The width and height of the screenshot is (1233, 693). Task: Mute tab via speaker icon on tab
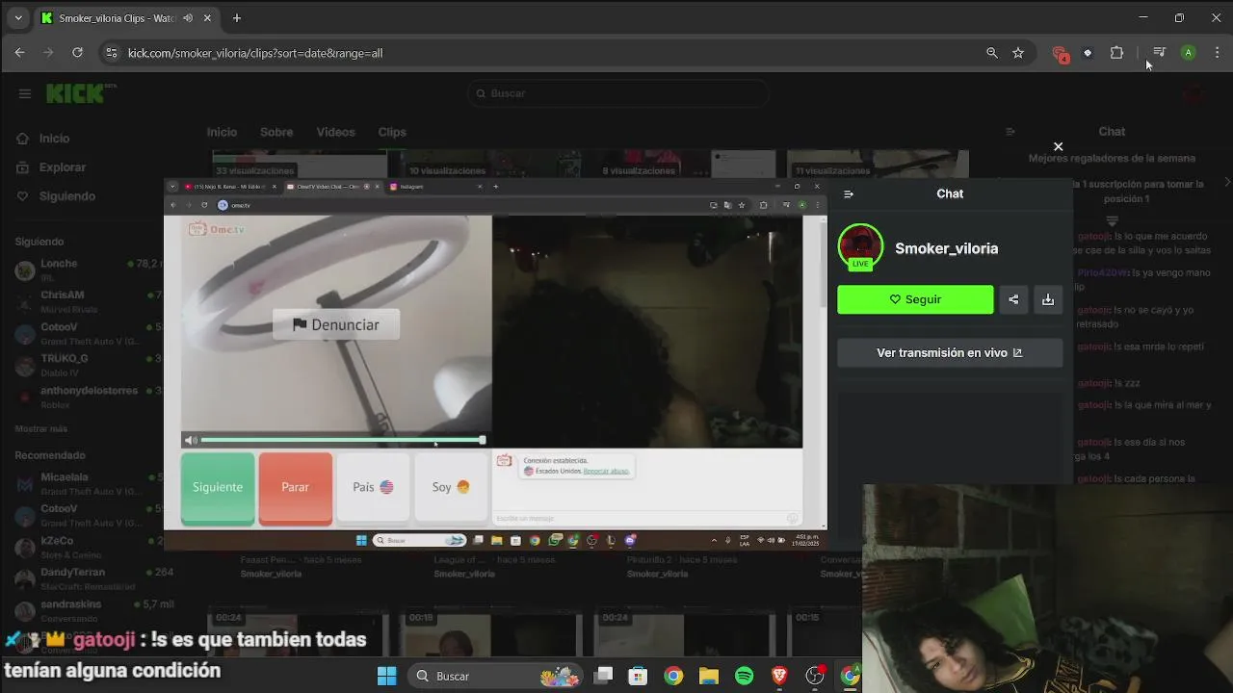click(187, 18)
